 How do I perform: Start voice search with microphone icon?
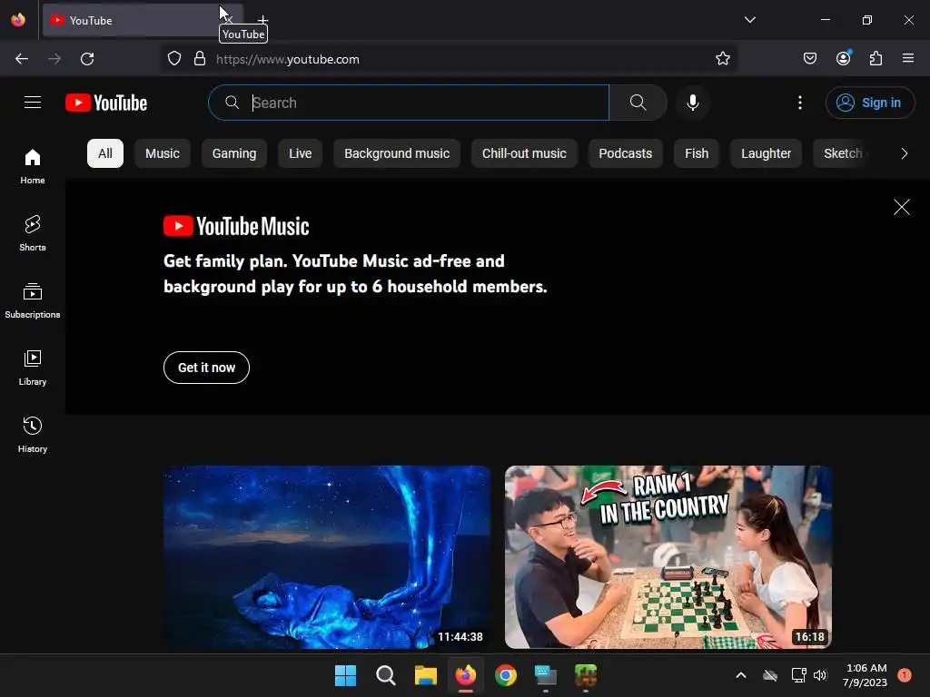point(692,103)
